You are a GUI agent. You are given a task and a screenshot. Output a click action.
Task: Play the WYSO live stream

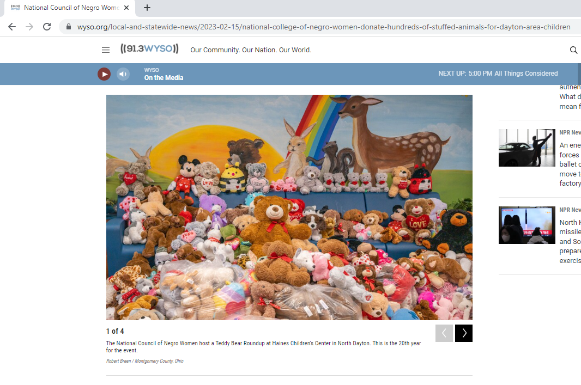[104, 74]
